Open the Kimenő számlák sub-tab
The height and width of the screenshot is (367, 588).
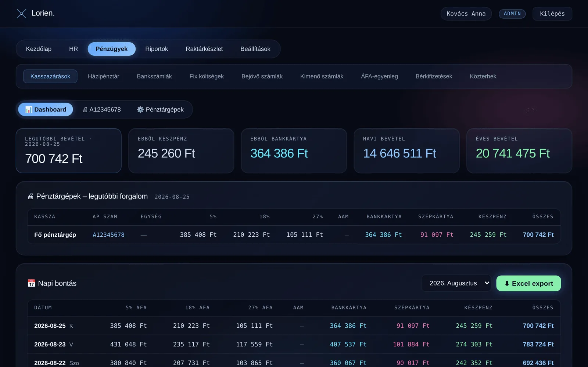pos(322,76)
